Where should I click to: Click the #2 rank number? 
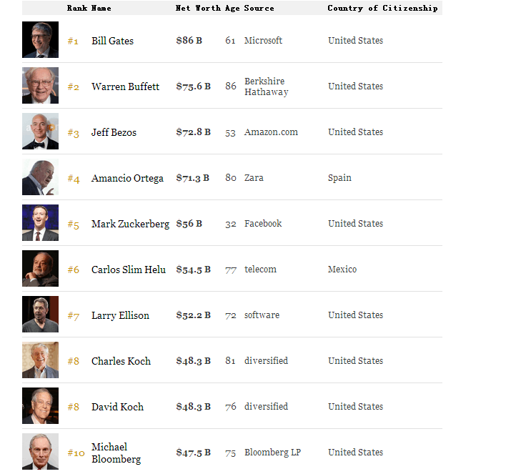pyautogui.click(x=74, y=87)
